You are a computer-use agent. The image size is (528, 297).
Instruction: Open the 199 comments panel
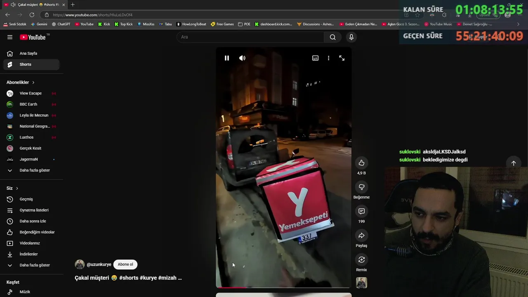361,211
